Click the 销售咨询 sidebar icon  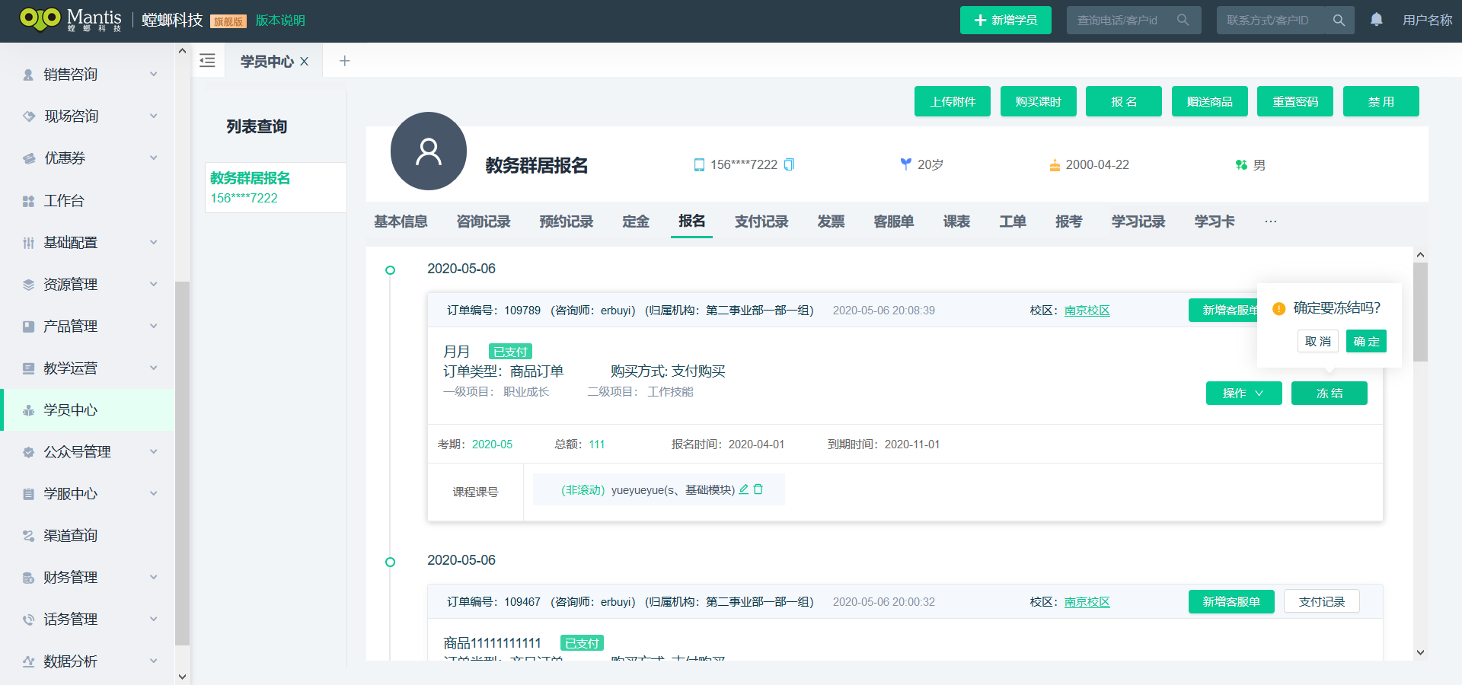(x=28, y=75)
